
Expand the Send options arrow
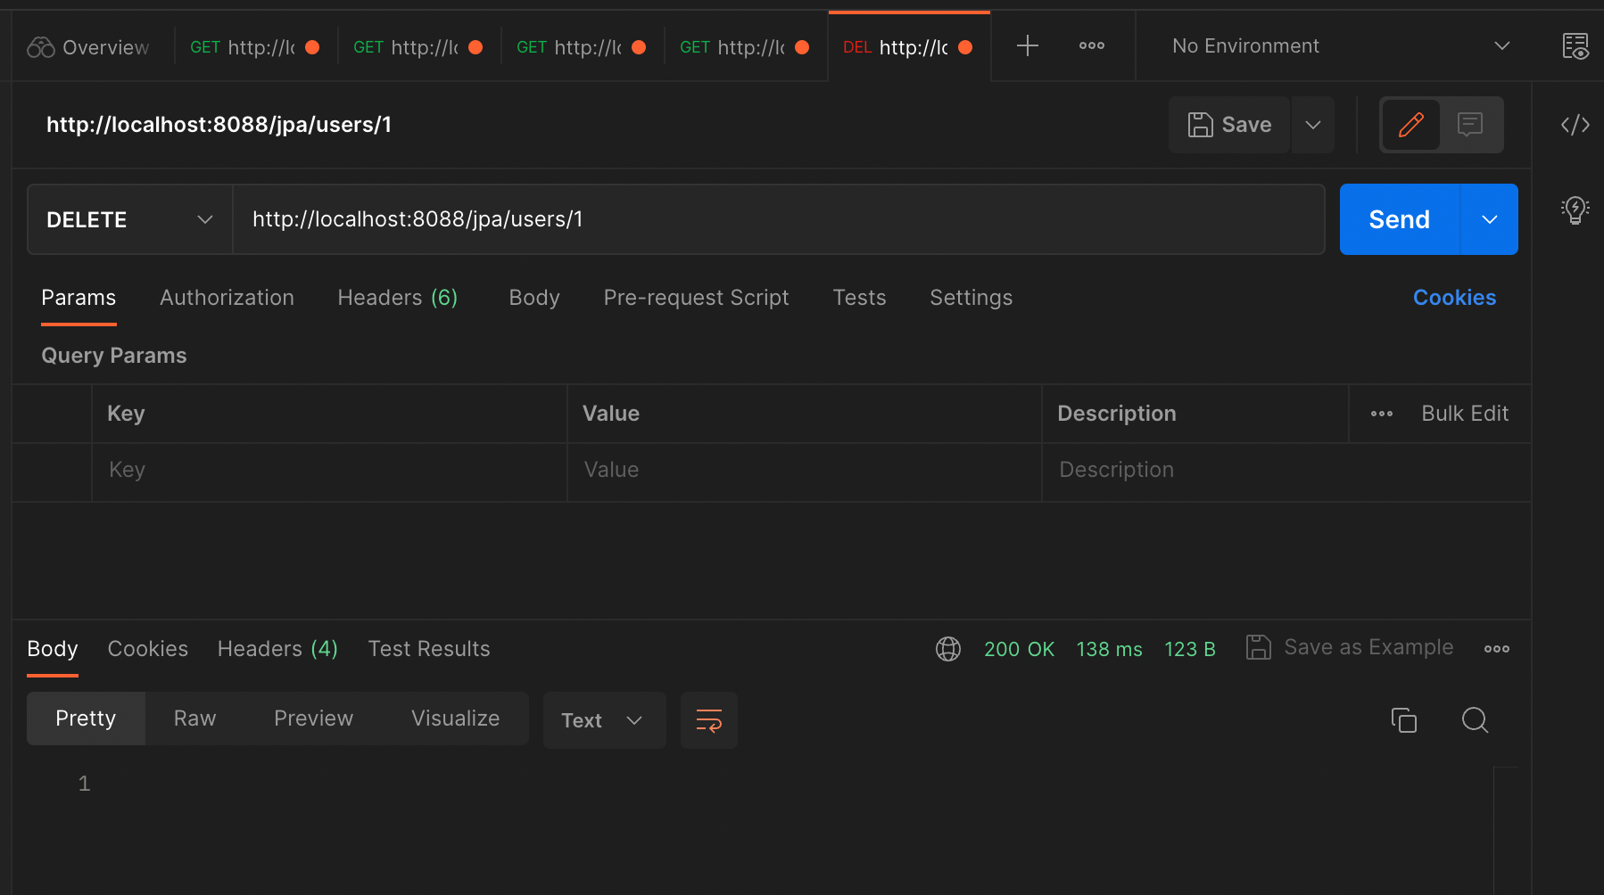(x=1490, y=219)
